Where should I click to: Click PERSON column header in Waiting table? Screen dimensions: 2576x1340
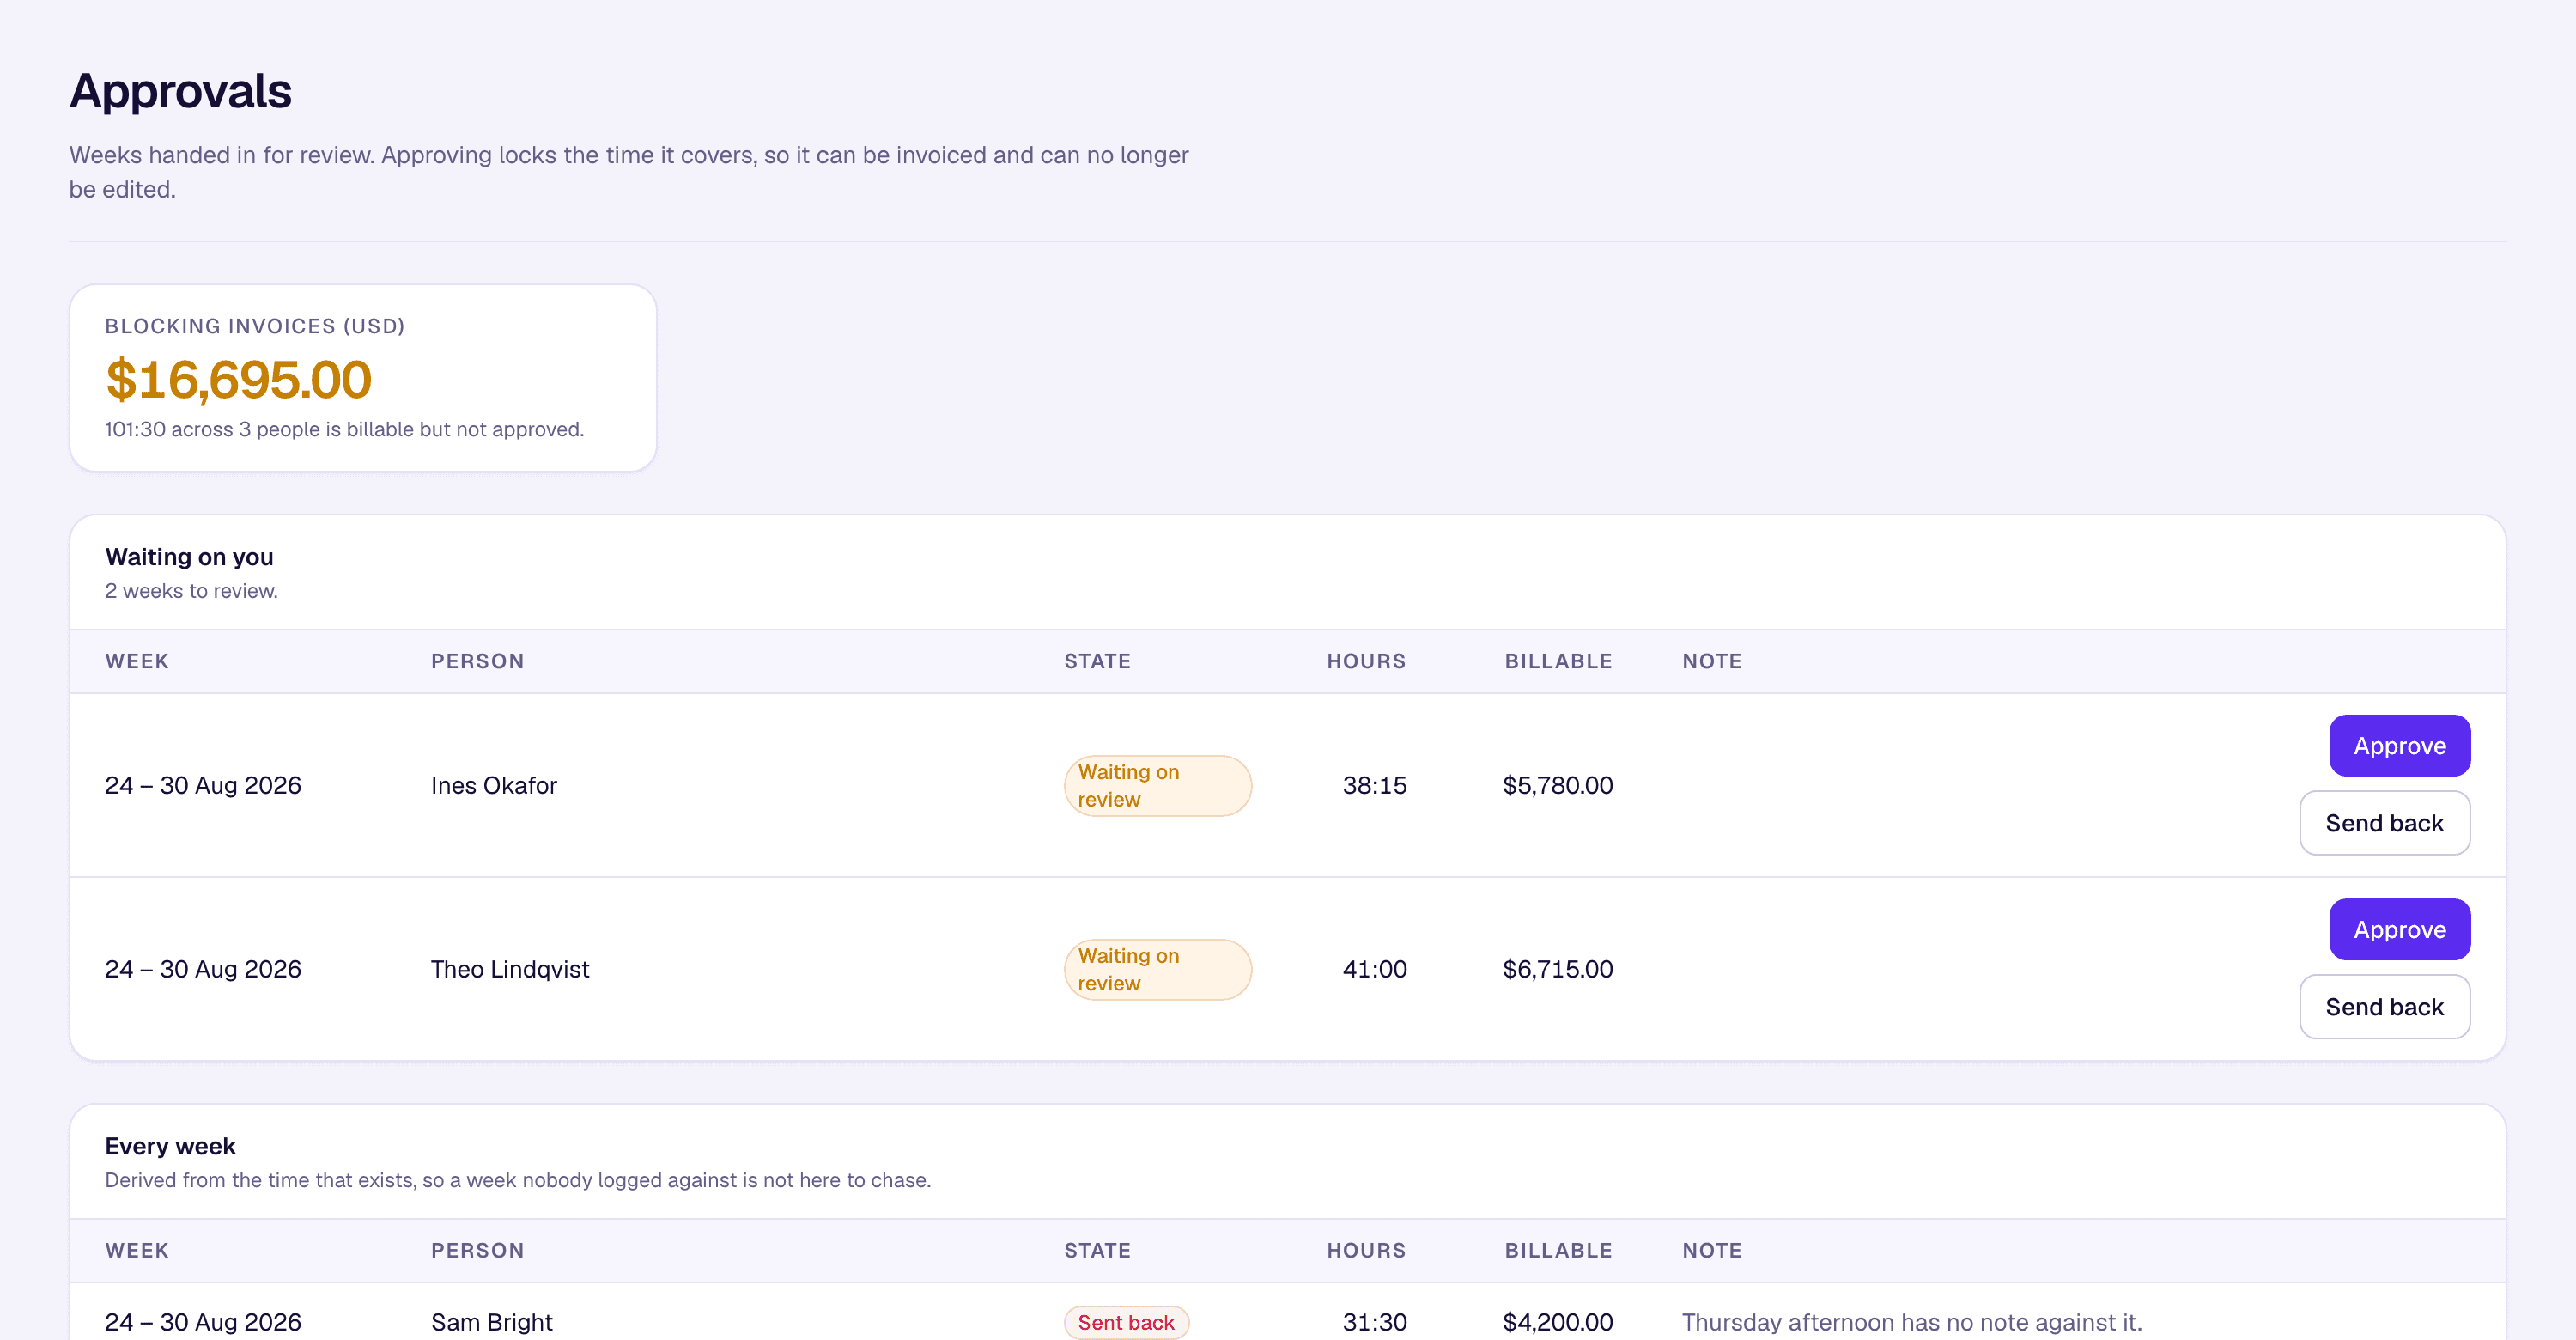coord(477,661)
